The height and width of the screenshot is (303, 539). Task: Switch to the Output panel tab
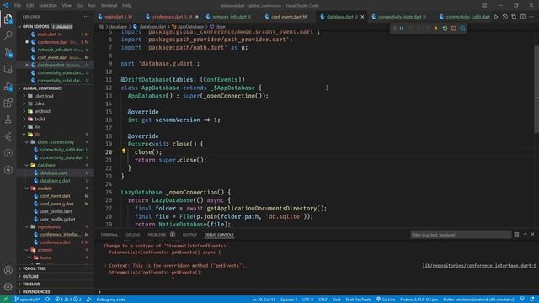[x=189, y=235]
